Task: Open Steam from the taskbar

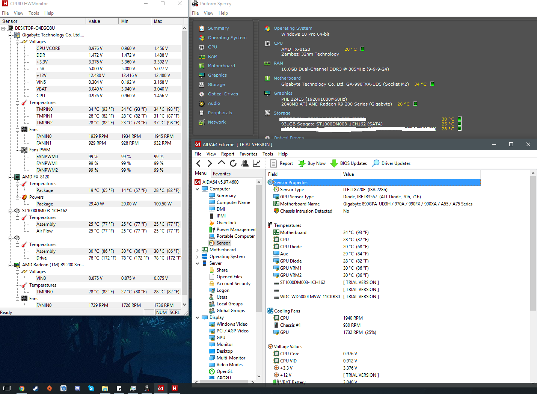Action: [x=36, y=388]
